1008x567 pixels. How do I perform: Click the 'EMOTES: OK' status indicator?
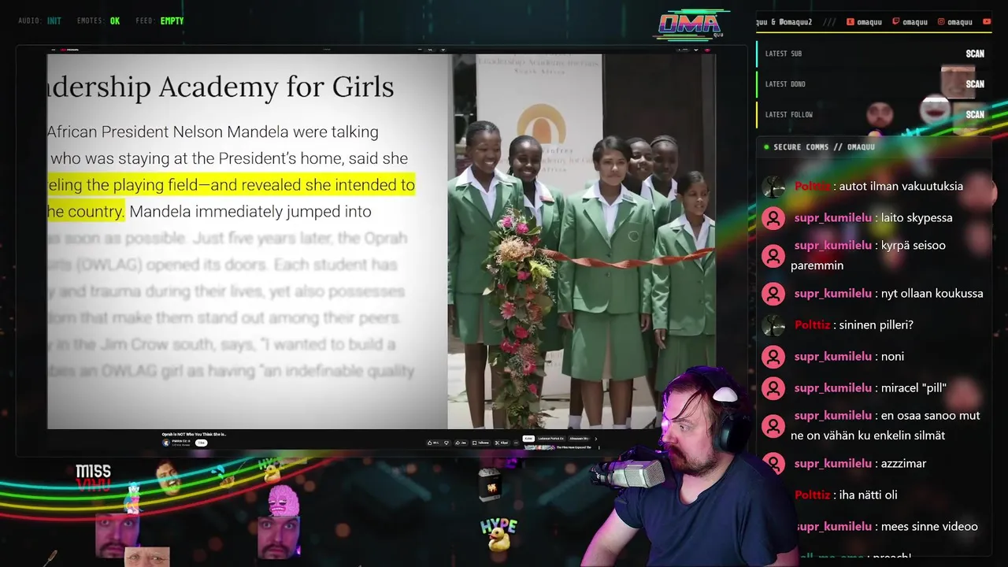pyautogui.click(x=98, y=21)
